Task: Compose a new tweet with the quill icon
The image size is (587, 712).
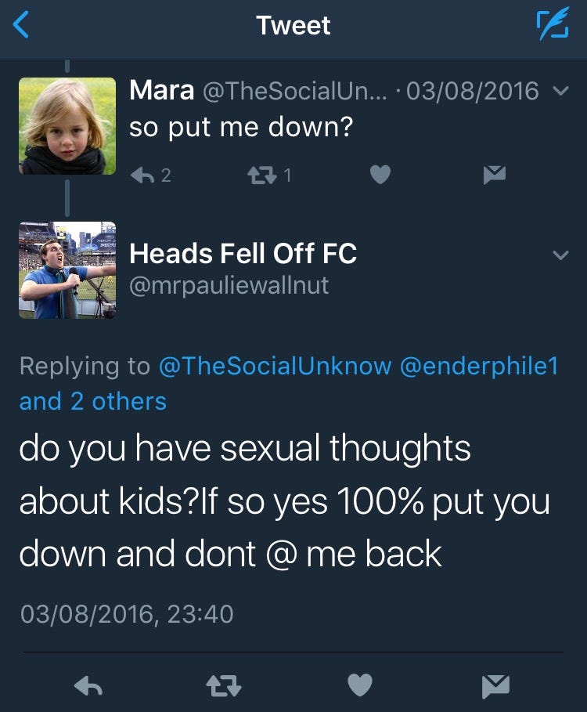Action: tap(553, 23)
